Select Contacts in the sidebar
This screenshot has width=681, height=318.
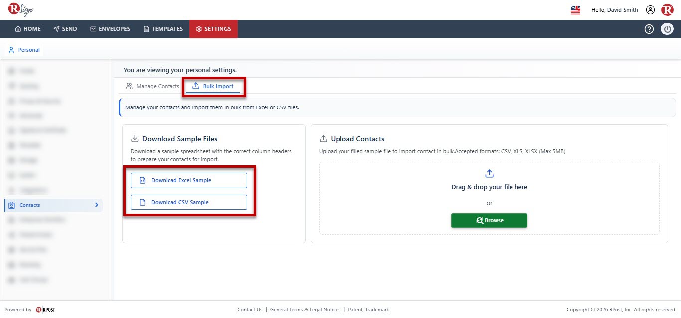[53, 205]
